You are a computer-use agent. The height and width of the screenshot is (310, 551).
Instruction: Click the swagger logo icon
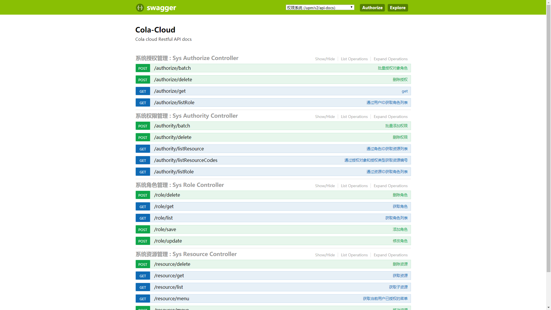pyautogui.click(x=140, y=8)
